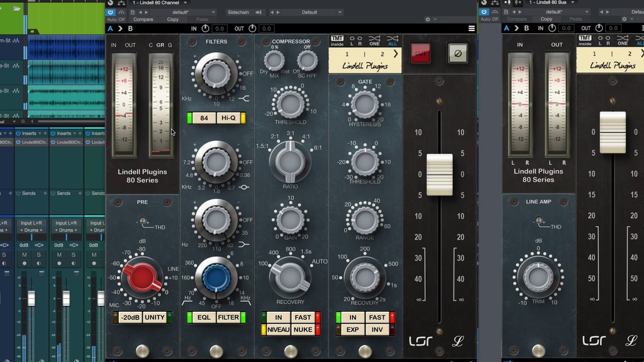Click the low shelf 220 Hz EQ knob
644x362 pixels.
[x=216, y=220]
